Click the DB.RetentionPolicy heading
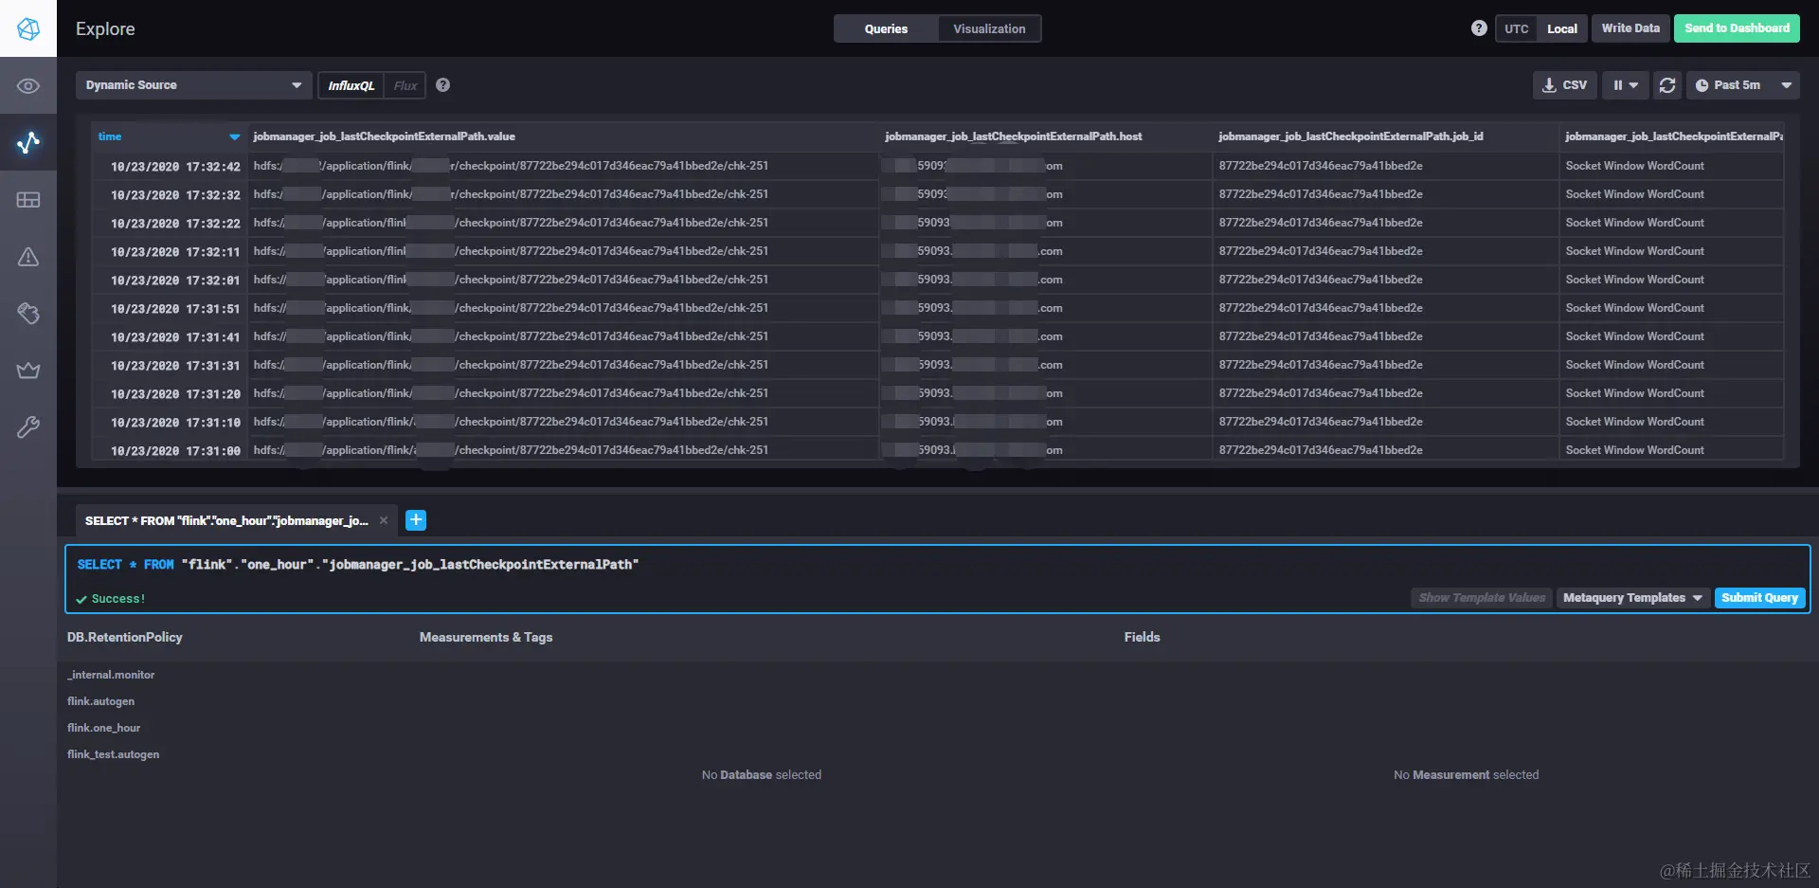Screen dimensions: 1819x888 pos(125,637)
